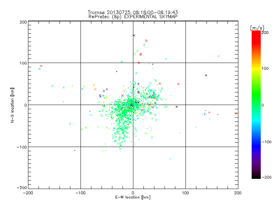Click the small green dot at lower right, below -100

click(x=170, y=159)
